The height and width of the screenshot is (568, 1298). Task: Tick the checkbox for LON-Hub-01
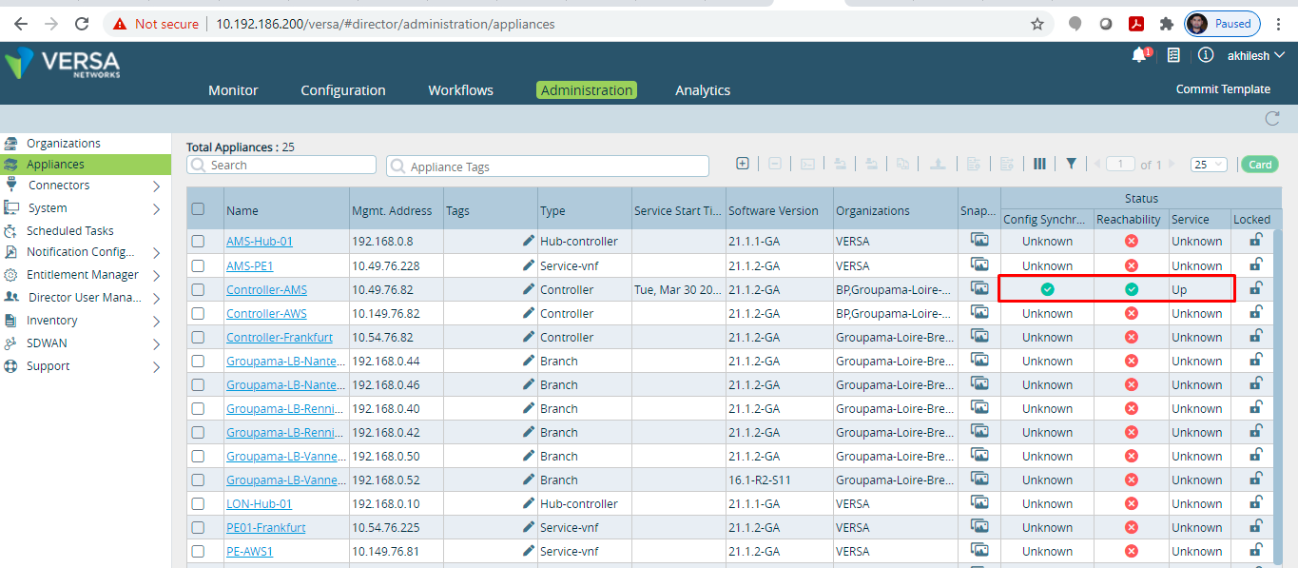pos(198,503)
